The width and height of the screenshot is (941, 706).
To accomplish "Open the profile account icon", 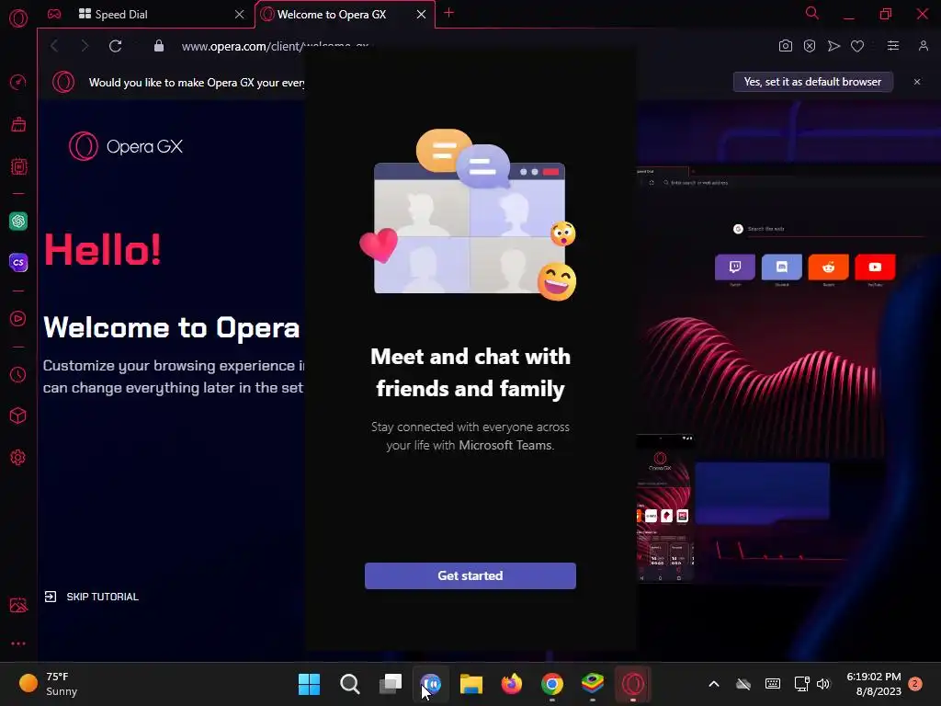I will pos(924,46).
